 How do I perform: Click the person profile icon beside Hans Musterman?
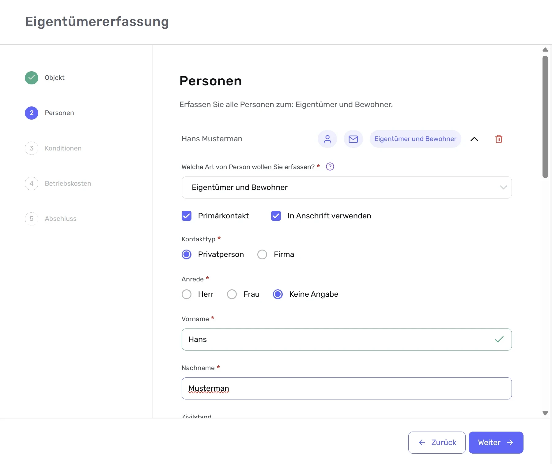pyautogui.click(x=327, y=139)
